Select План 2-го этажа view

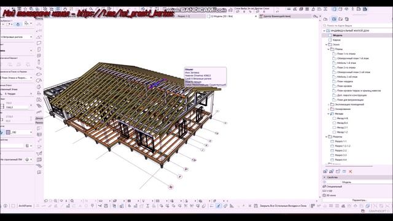point(346,68)
